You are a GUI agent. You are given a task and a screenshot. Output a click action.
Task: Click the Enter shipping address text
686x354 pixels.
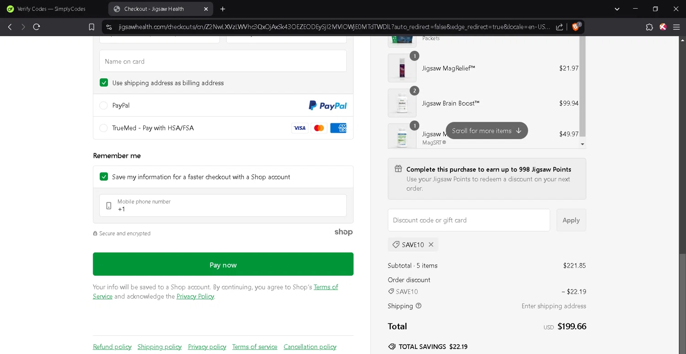point(554,306)
